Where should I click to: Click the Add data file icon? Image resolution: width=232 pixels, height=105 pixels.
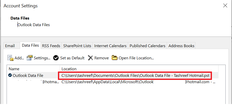(x=10, y=58)
